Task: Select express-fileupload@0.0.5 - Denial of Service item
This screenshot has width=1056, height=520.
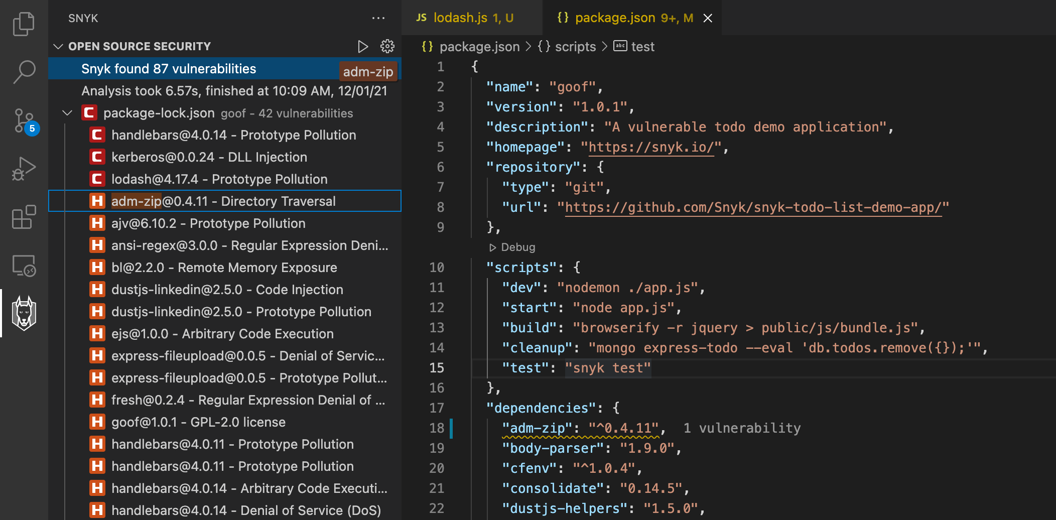Action: point(225,356)
